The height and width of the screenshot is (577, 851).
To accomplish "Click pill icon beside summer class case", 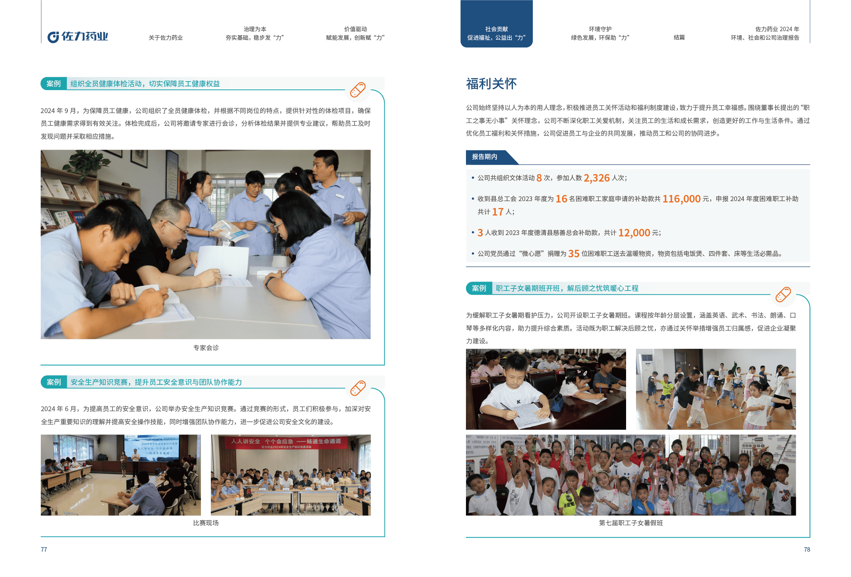I will point(783,295).
